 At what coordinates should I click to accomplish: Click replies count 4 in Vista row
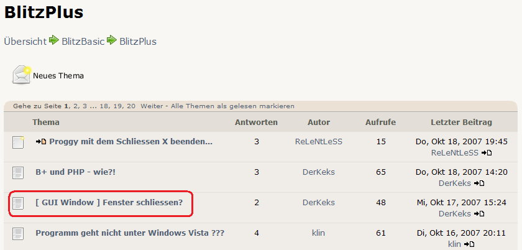257,233
